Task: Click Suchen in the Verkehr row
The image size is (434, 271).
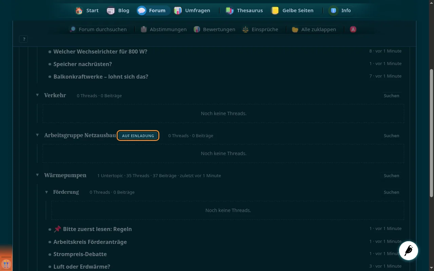Action: tap(391, 96)
